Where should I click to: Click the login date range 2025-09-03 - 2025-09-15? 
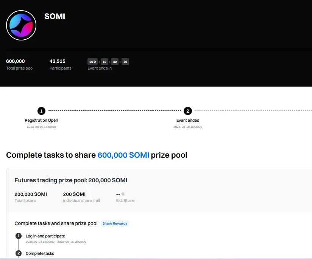click(x=56, y=242)
